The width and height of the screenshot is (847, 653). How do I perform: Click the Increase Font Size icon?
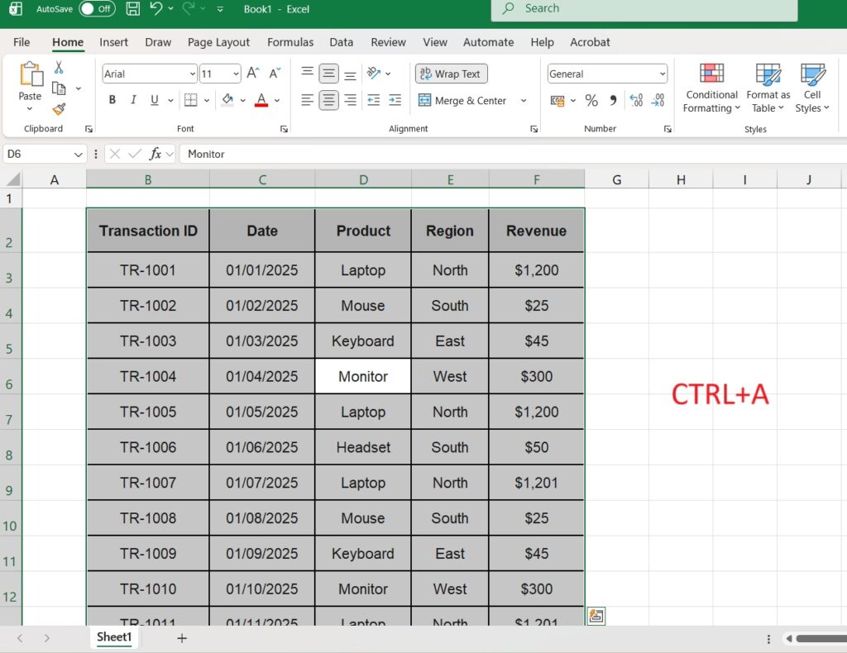253,74
